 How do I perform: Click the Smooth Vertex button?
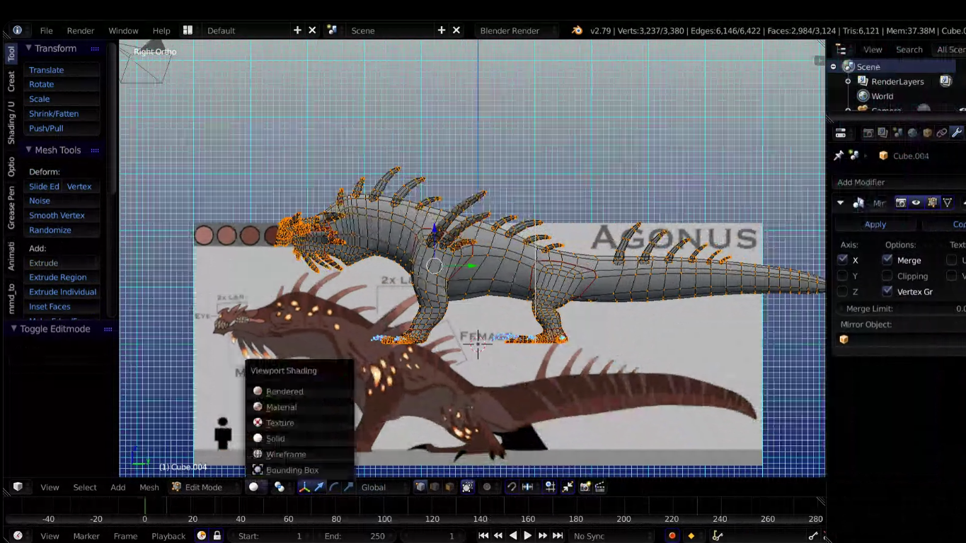(x=62, y=215)
